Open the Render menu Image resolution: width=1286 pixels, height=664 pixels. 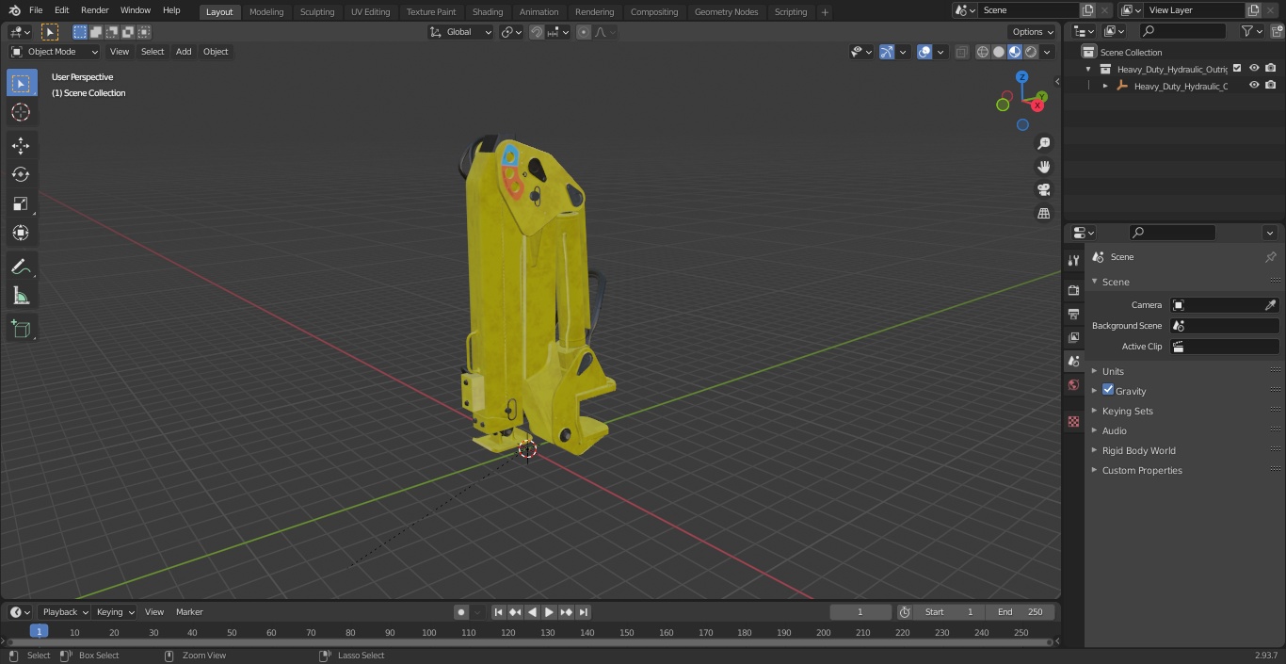[x=95, y=10]
